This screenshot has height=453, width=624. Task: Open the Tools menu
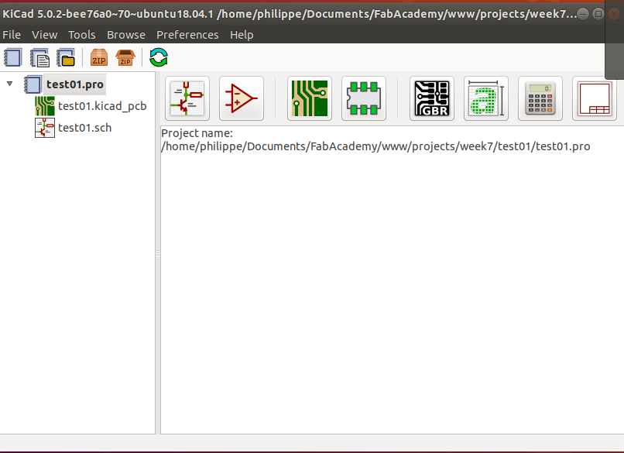(81, 35)
